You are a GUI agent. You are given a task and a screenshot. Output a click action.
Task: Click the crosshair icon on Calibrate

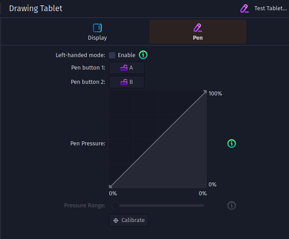click(x=116, y=220)
